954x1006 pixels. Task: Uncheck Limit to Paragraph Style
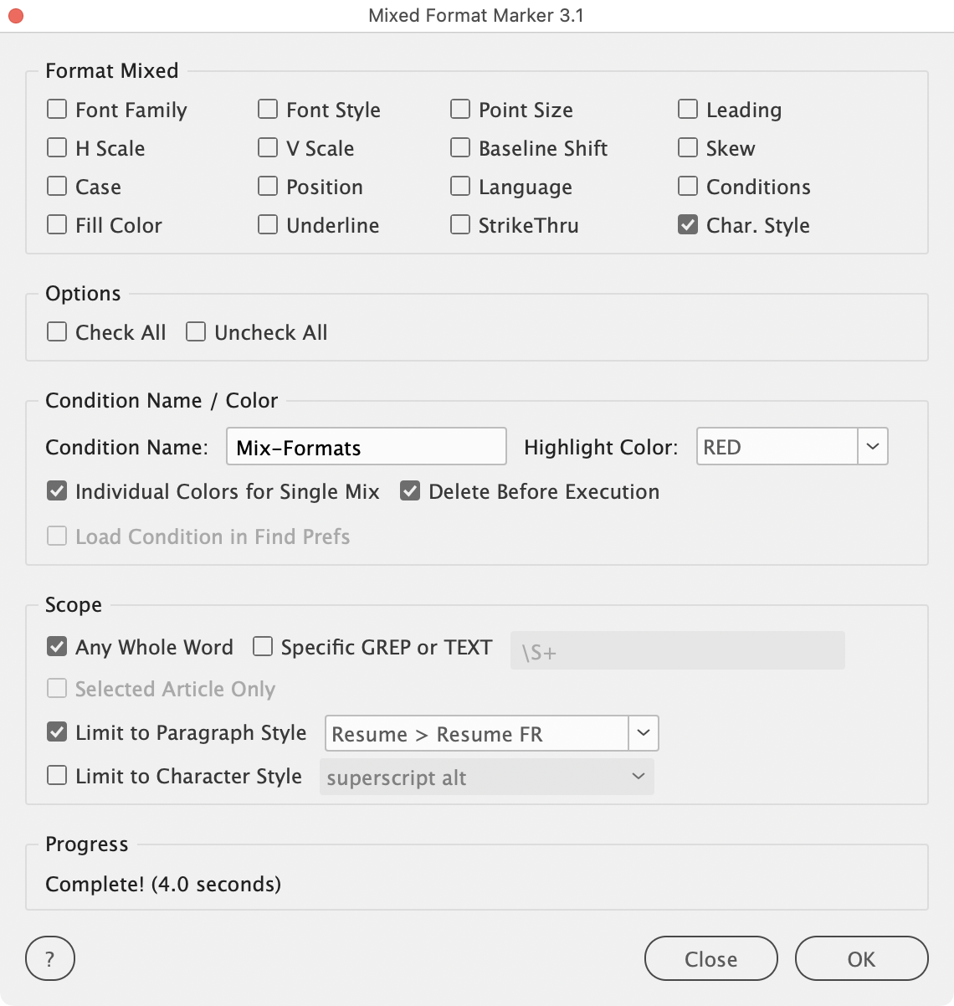pos(57,732)
